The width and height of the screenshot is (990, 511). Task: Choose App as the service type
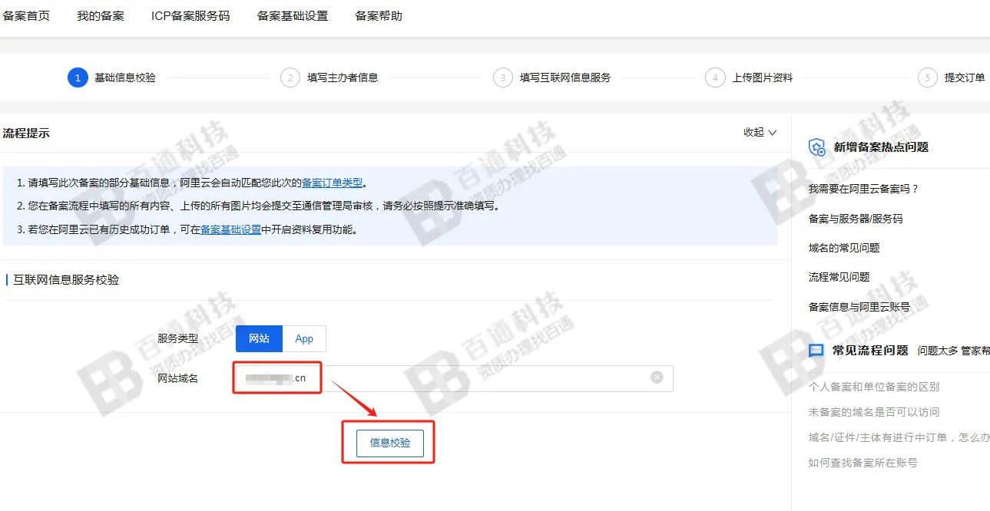click(304, 338)
